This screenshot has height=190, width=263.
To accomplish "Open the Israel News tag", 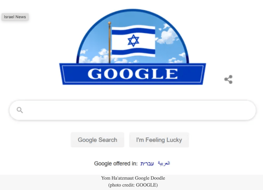I will pyautogui.click(x=15, y=17).
